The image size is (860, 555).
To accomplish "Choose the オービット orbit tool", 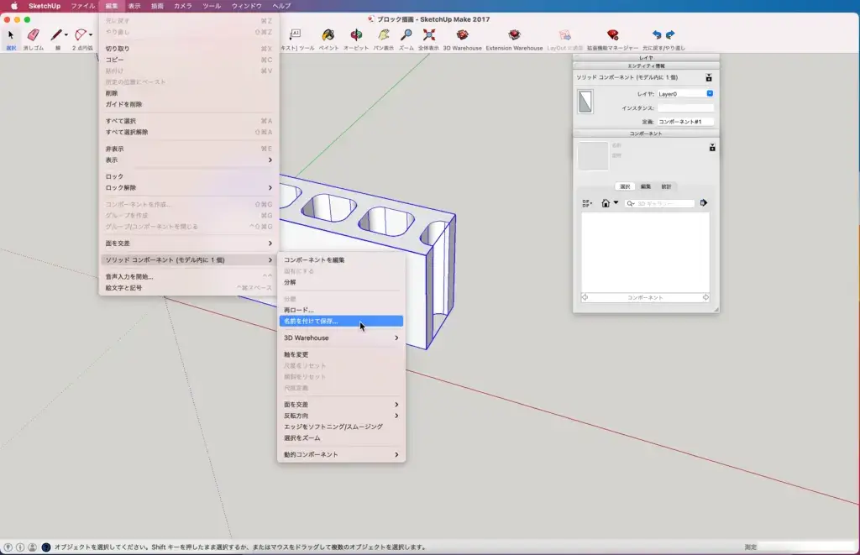I will click(356, 35).
